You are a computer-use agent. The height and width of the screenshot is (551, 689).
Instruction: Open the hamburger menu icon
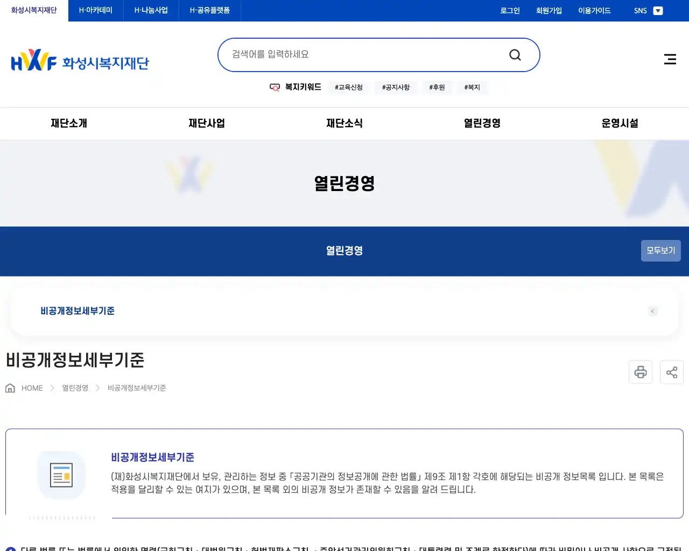point(670,59)
